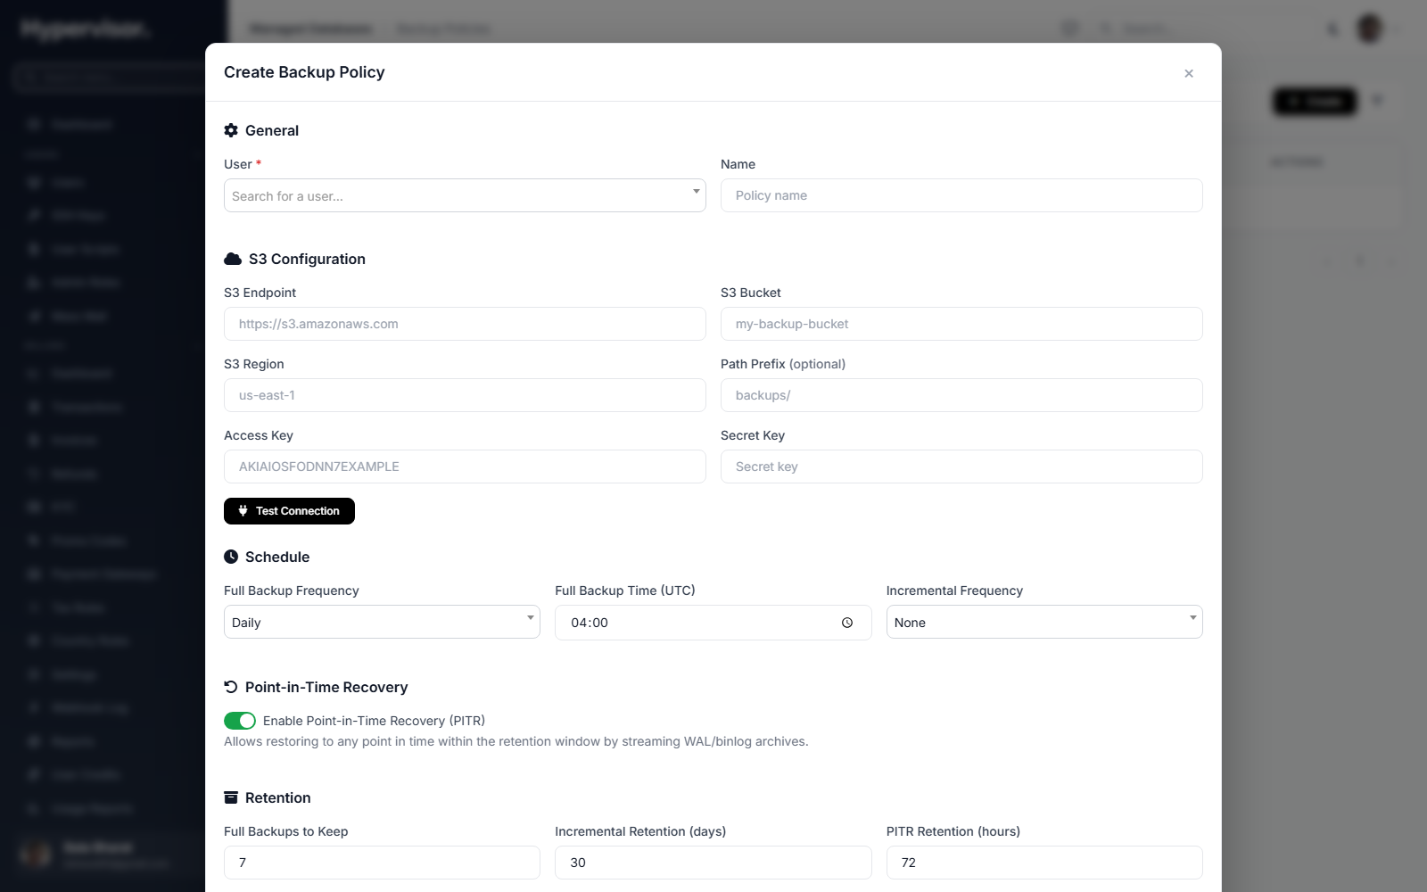
Task: Click the PITR Retention hours field
Action: [1044, 863]
